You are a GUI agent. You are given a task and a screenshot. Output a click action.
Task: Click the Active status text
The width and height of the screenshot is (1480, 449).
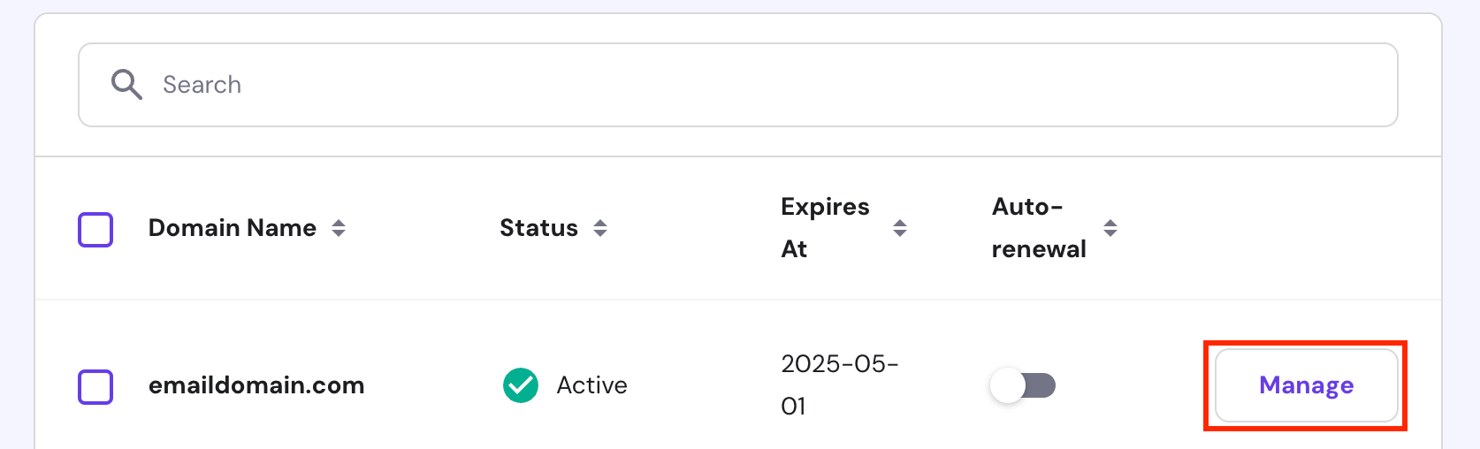(591, 385)
